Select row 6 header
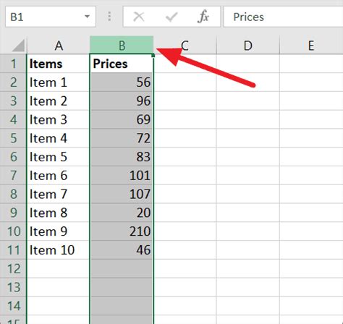343x324 pixels. click(13, 157)
